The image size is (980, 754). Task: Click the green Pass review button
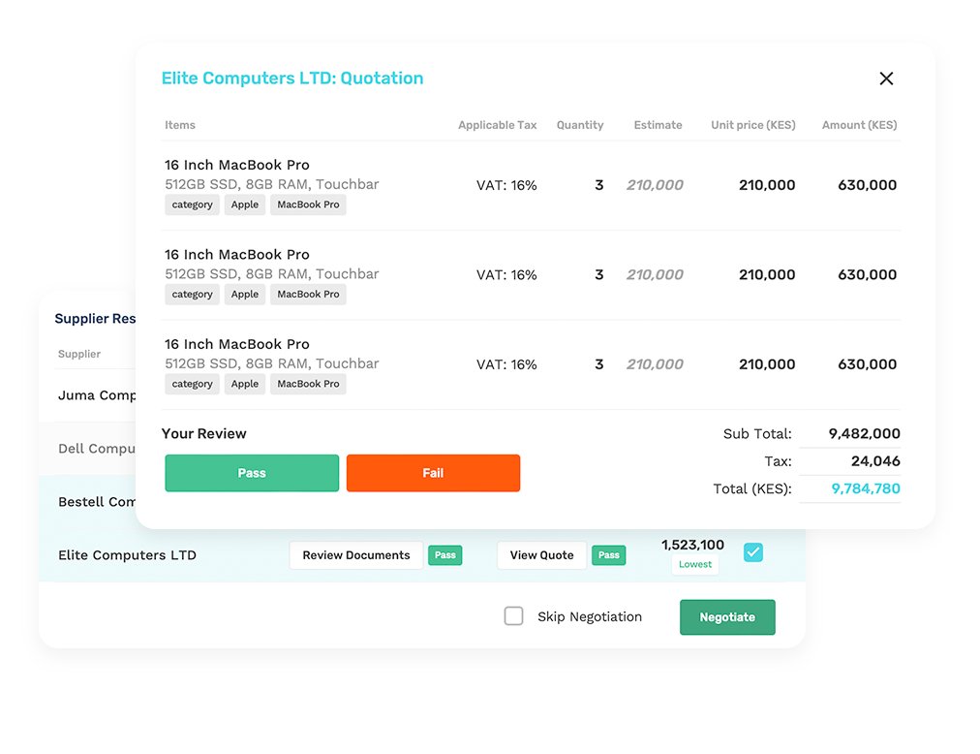(252, 473)
